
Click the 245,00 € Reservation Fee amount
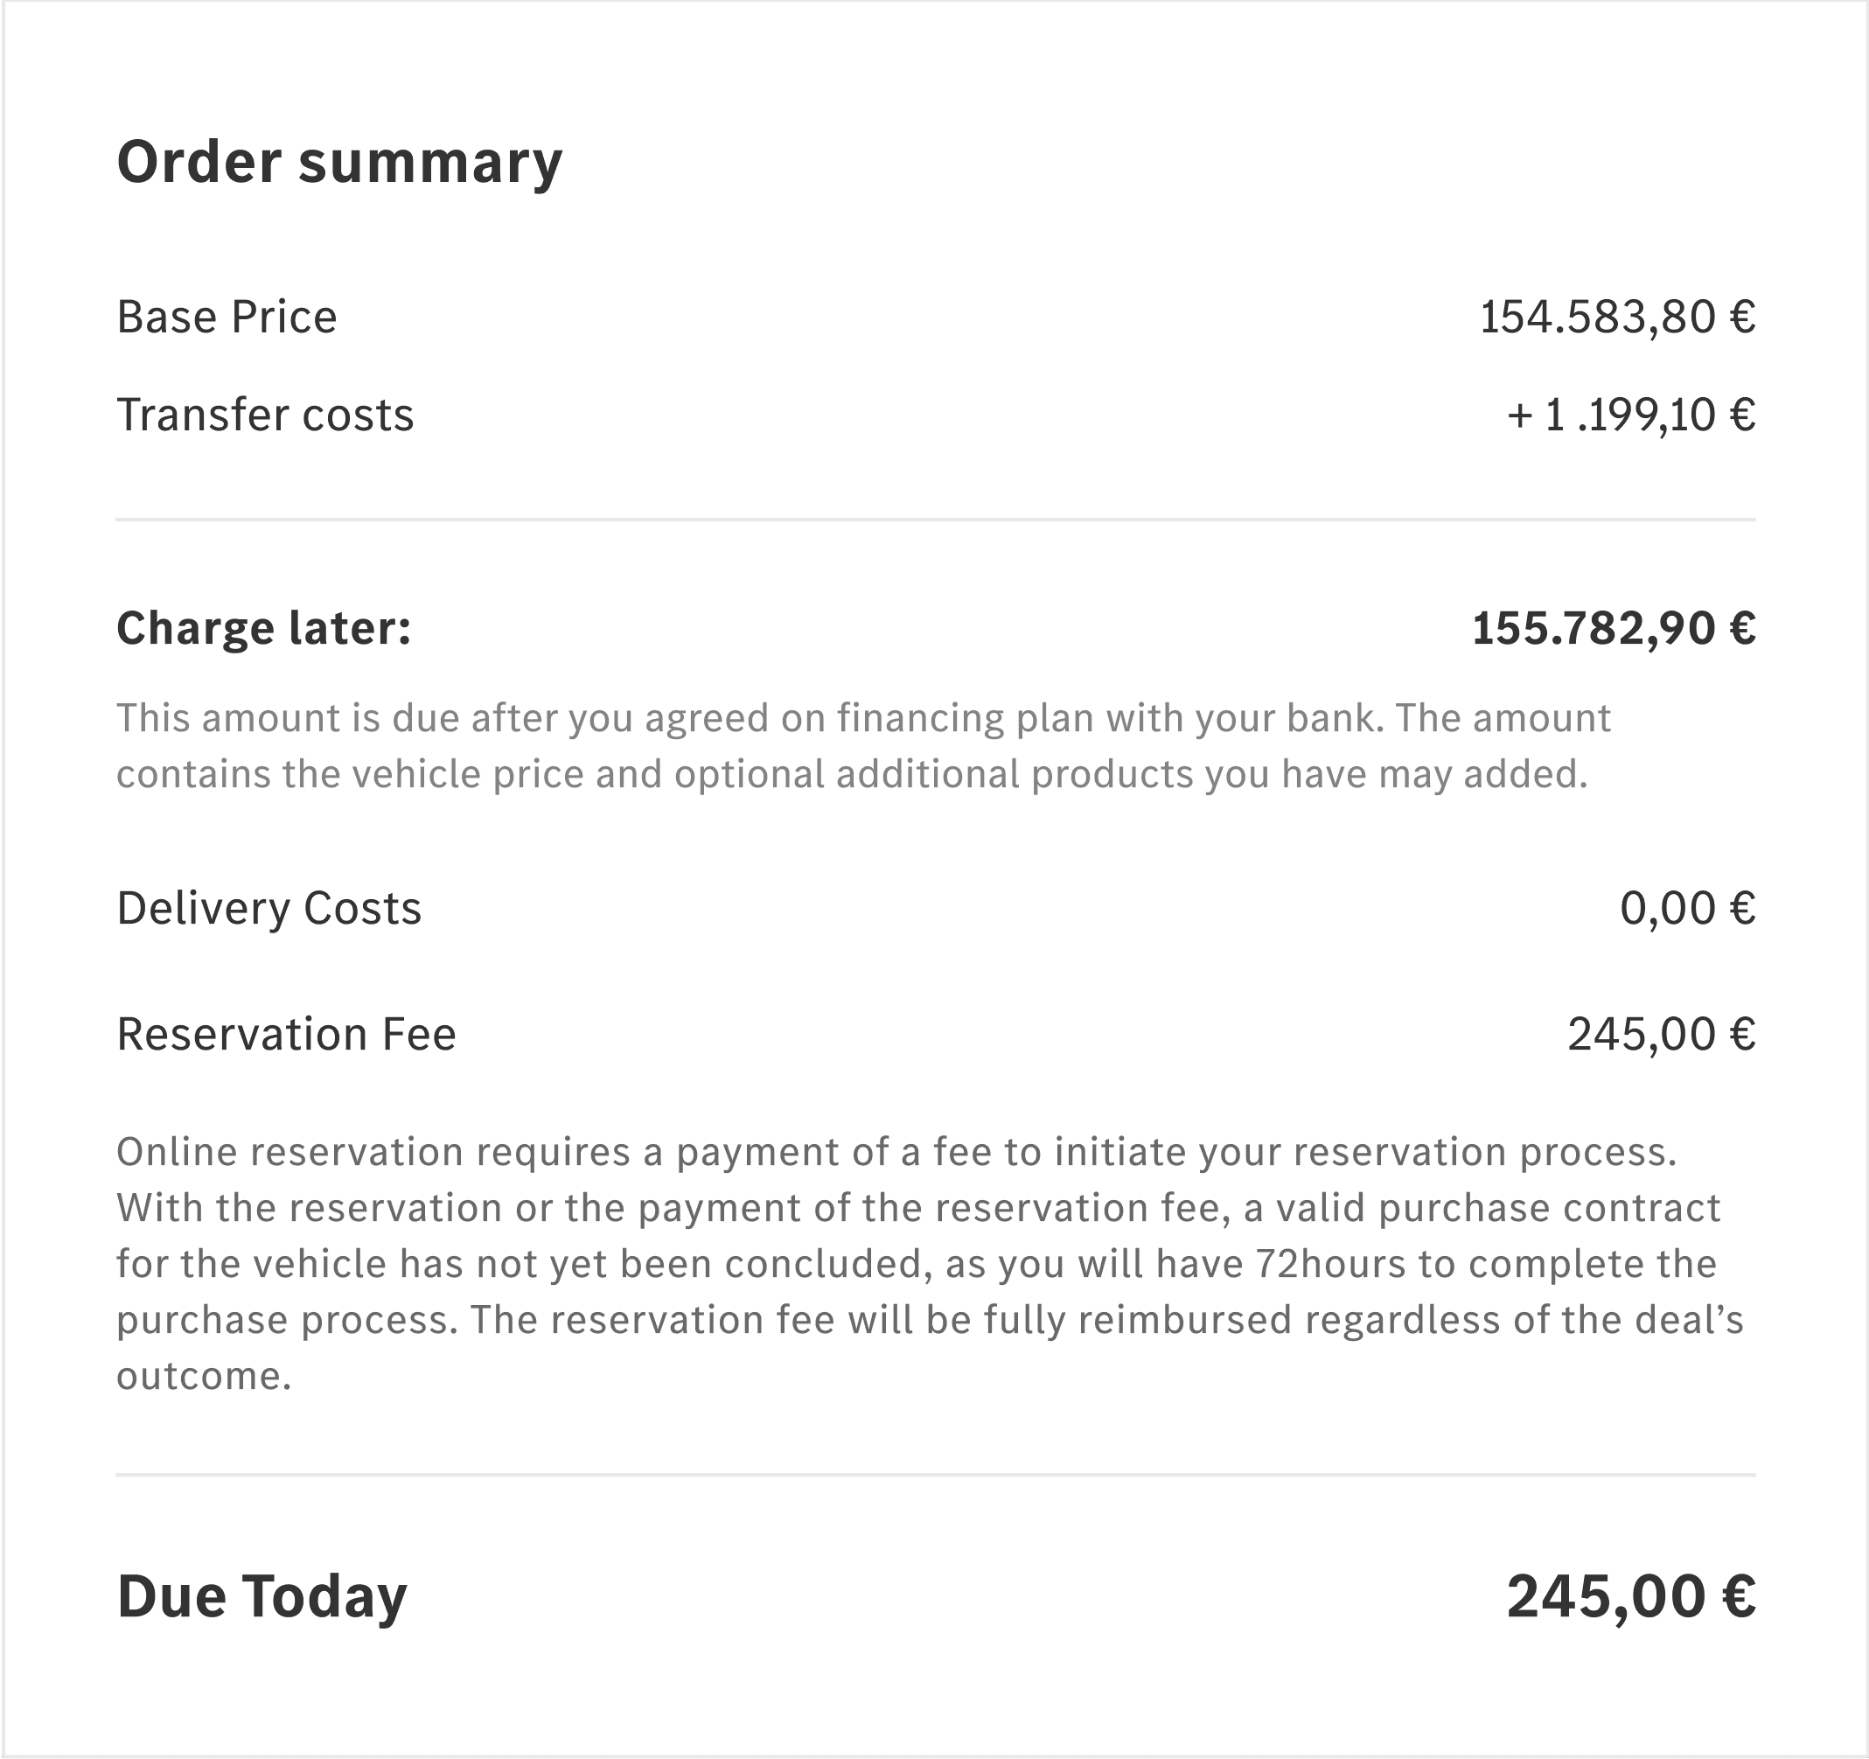[x=1661, y=1034]
